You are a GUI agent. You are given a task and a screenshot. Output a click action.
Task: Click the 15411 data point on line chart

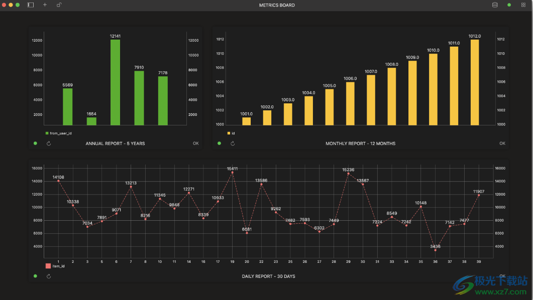click(232, 173)
